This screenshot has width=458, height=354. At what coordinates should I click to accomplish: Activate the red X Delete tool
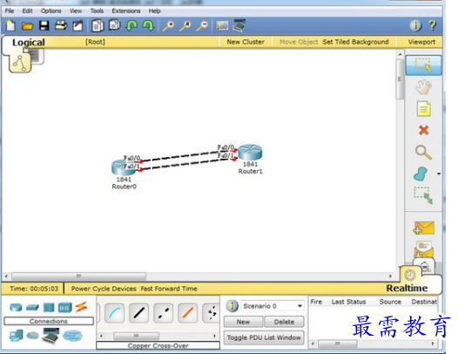(423, 130)
